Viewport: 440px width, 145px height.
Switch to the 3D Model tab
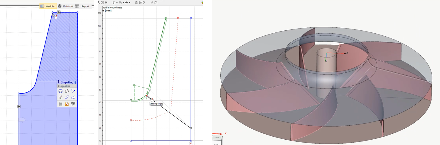click(x=65, y=6)
